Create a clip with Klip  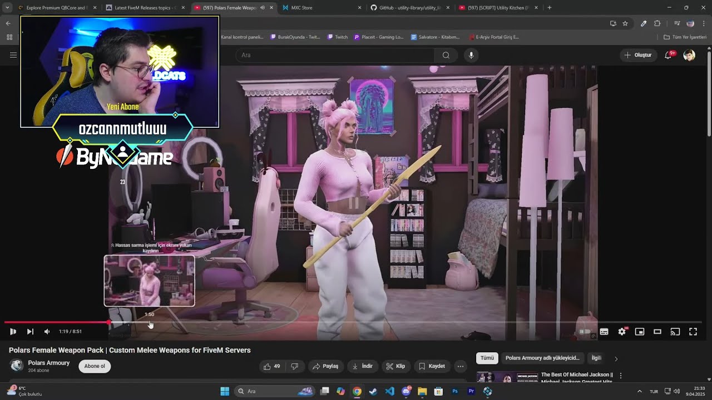[x=396, y=366]
